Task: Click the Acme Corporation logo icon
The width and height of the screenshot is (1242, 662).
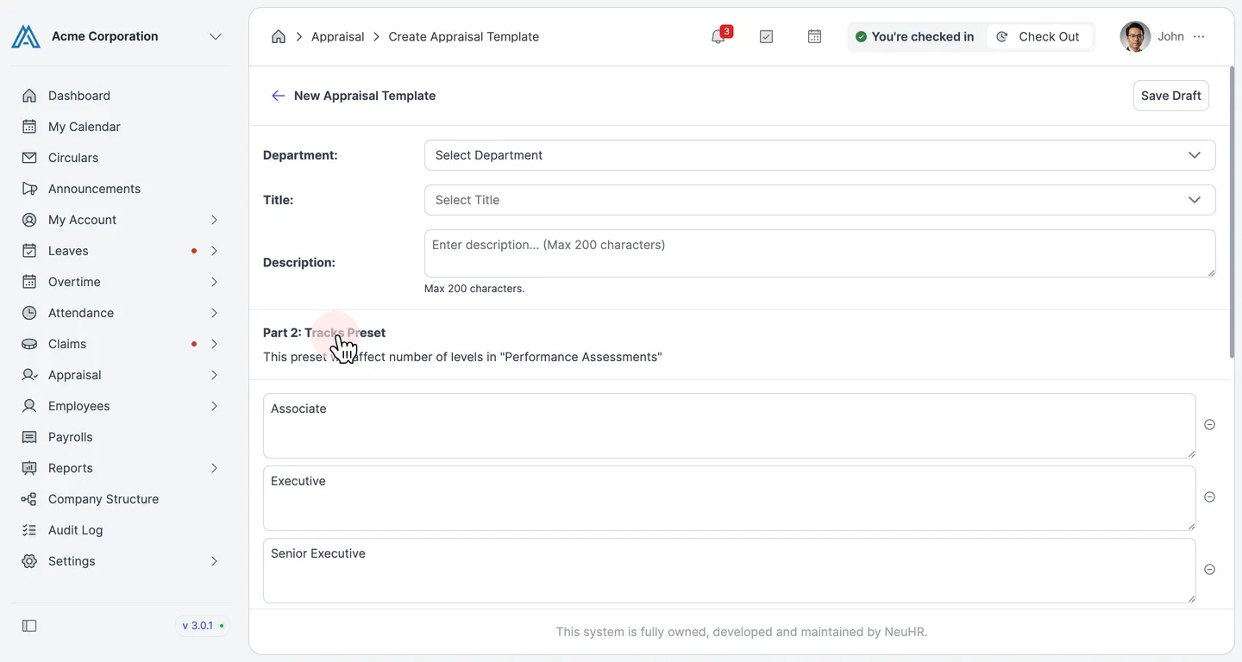Action: 26,36
